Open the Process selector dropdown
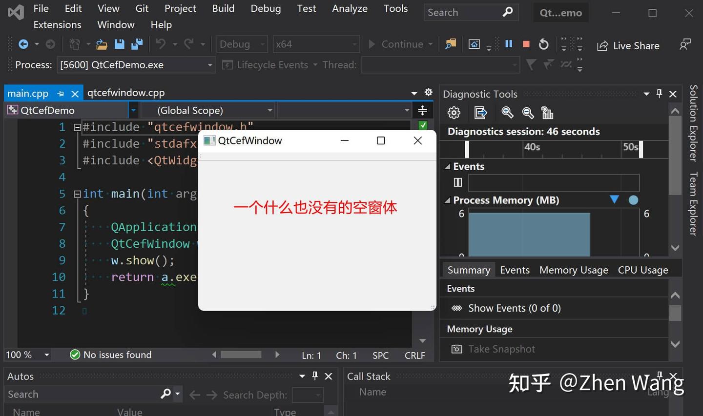703x416 pixels. click(x=209, y=64)
